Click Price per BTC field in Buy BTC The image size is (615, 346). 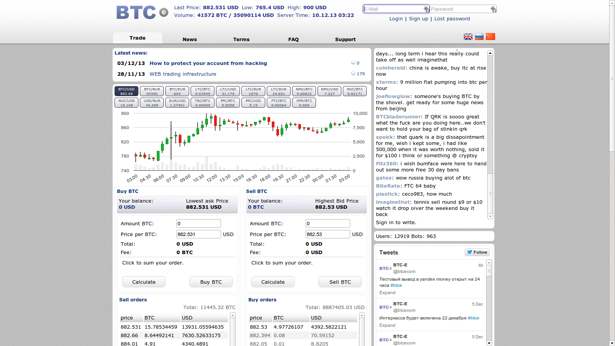199,234
